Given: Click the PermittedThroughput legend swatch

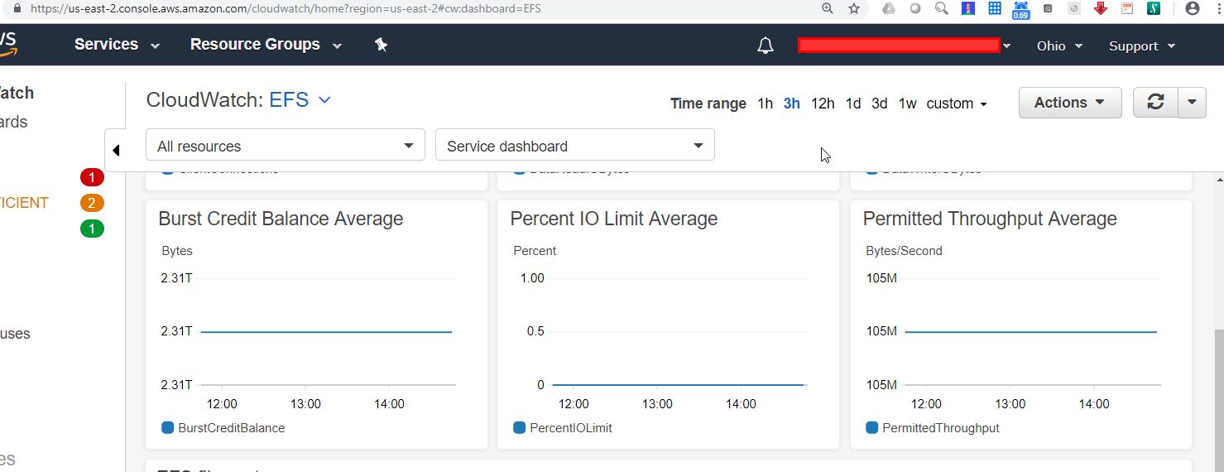Looking at the screenshot, I should [x=872, y=428].
